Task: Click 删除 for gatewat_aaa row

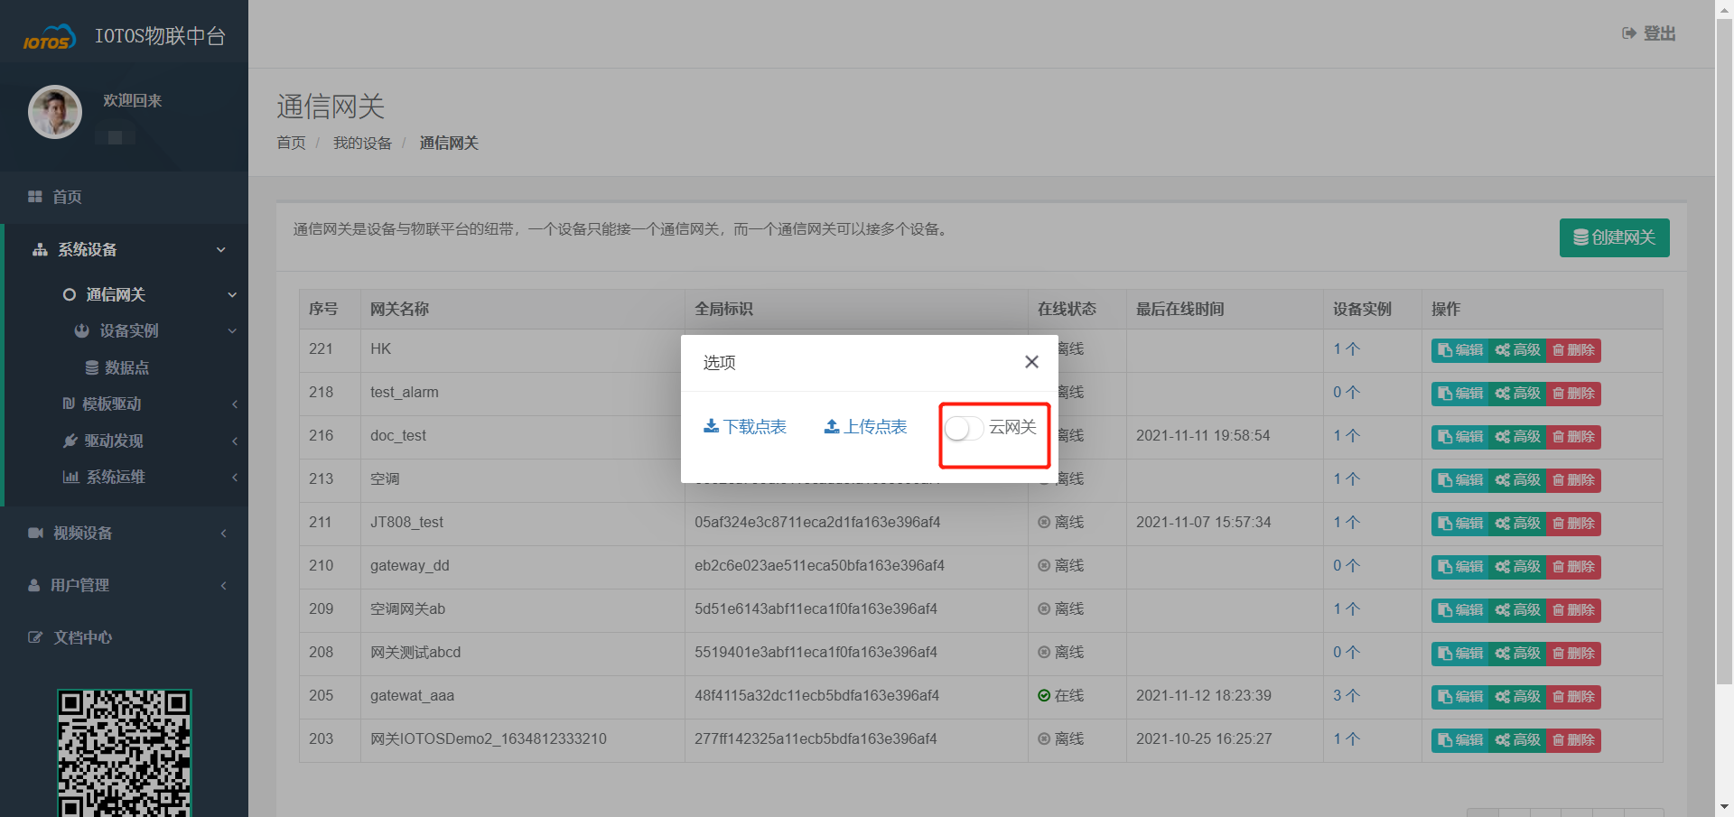Action: click(1573, 697)
